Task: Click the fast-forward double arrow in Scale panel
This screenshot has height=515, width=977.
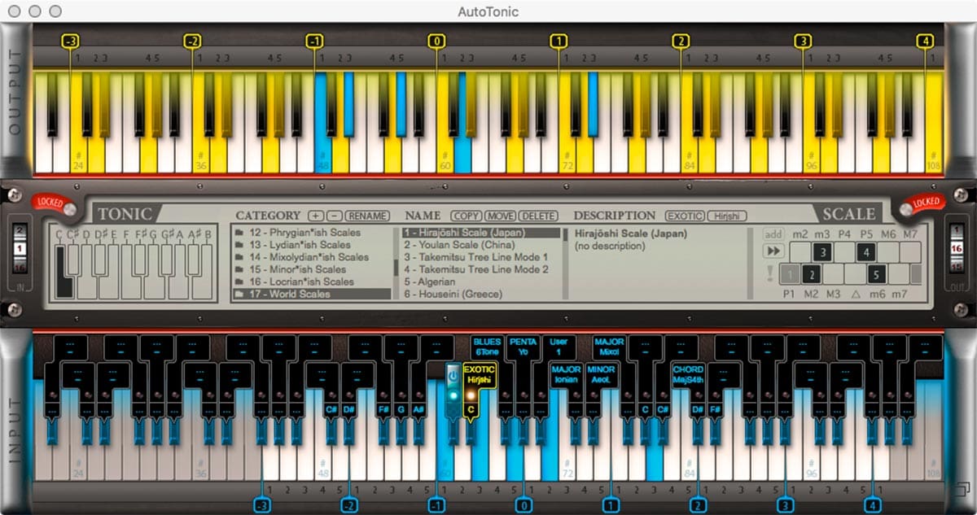Action: click(x=773, y=252)
